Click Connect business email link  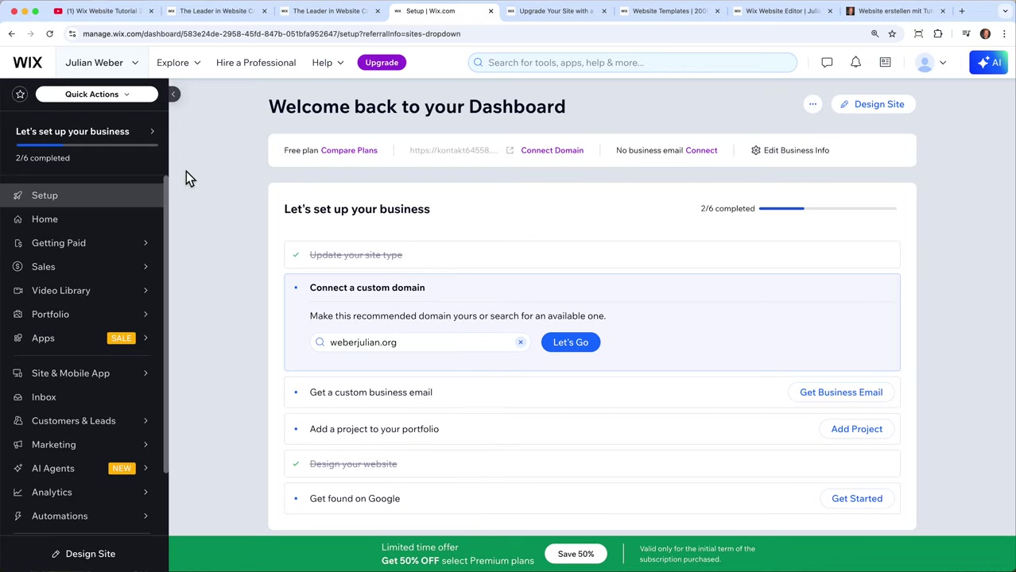click(x=701, y=150)
